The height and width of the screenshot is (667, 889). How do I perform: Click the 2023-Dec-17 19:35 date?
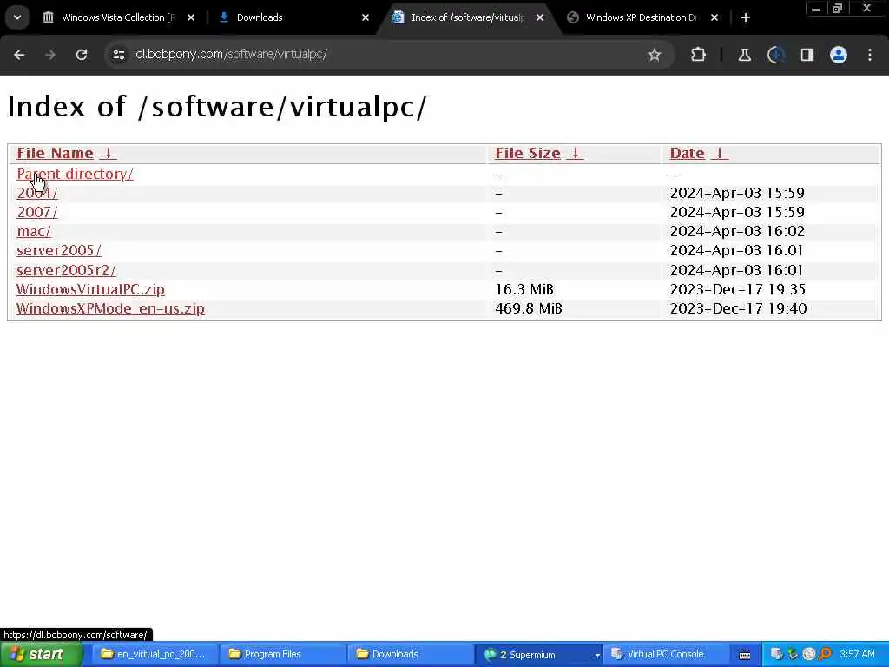[x=737, y=290]
